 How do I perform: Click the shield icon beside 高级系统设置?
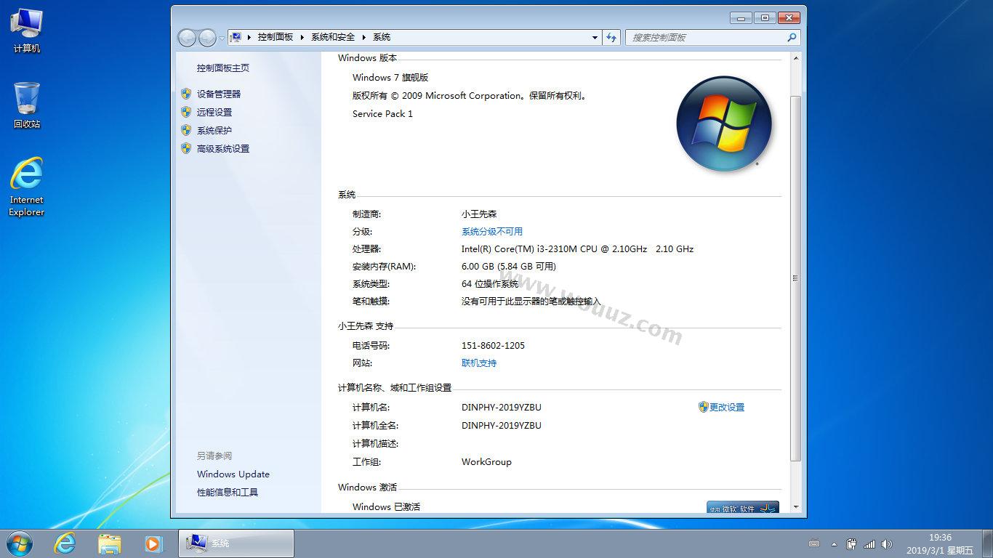click(x=186, y=148)
